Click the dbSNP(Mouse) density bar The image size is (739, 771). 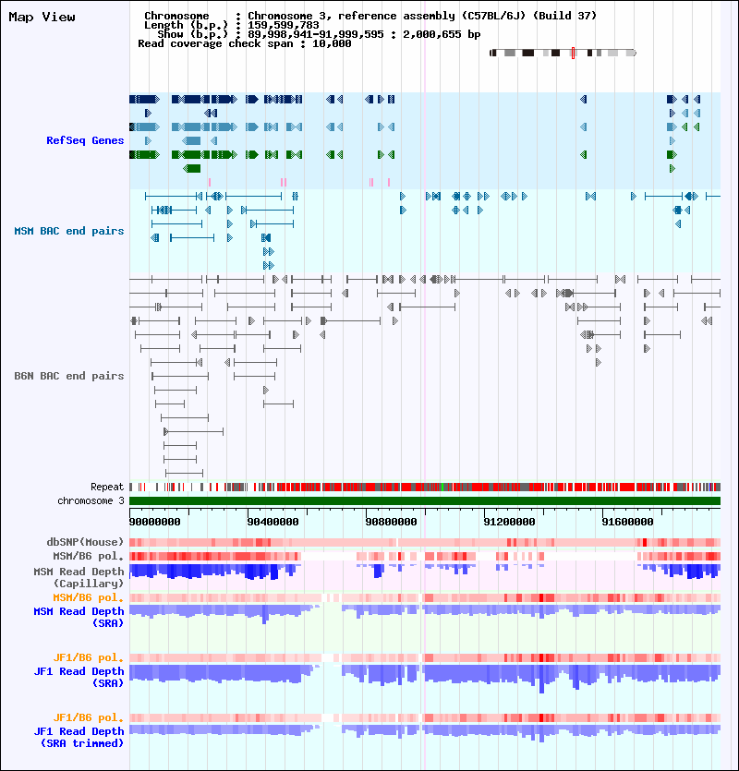425,542
